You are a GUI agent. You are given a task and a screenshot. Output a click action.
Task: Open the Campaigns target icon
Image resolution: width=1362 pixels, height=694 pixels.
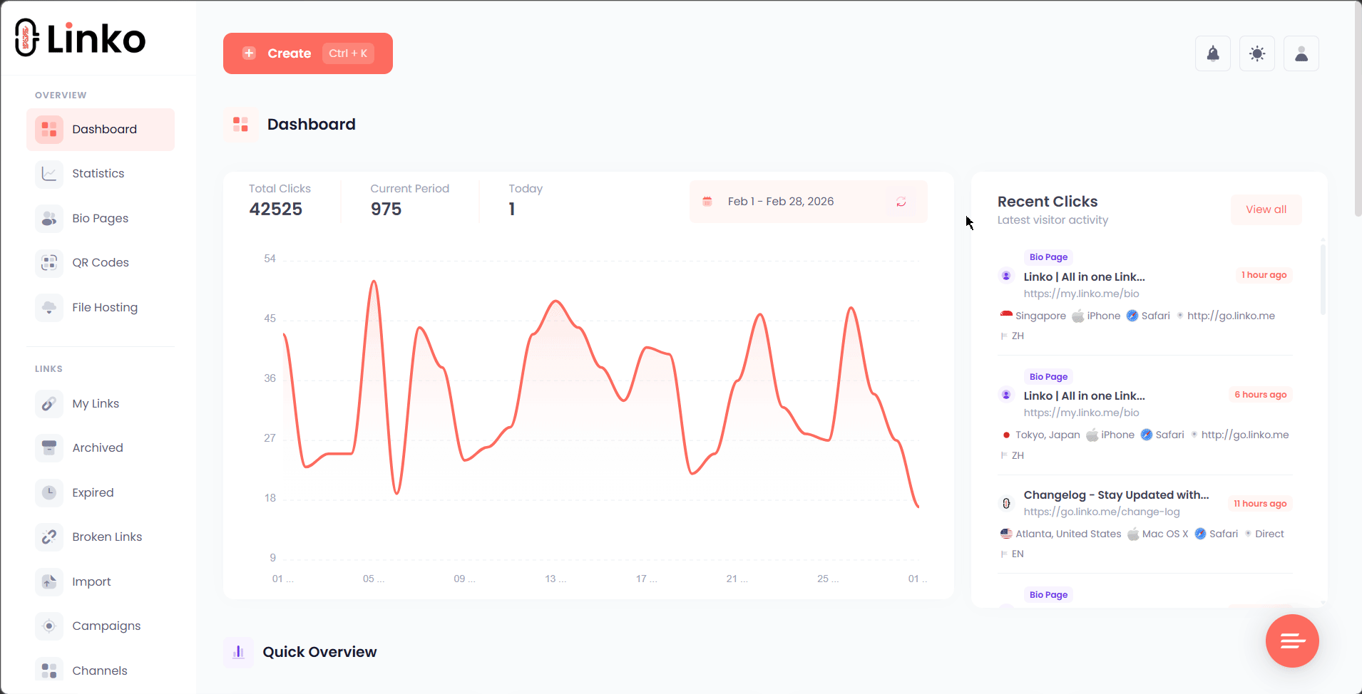tap(48, 626)
